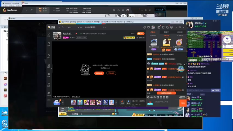The image size is (233, 131).
Task: Open messages bubble icon in the Douyu top bar
Action: (167, 27)
